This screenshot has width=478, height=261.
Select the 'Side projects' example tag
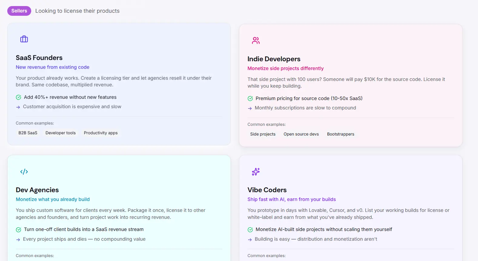[x=263, y=134]
